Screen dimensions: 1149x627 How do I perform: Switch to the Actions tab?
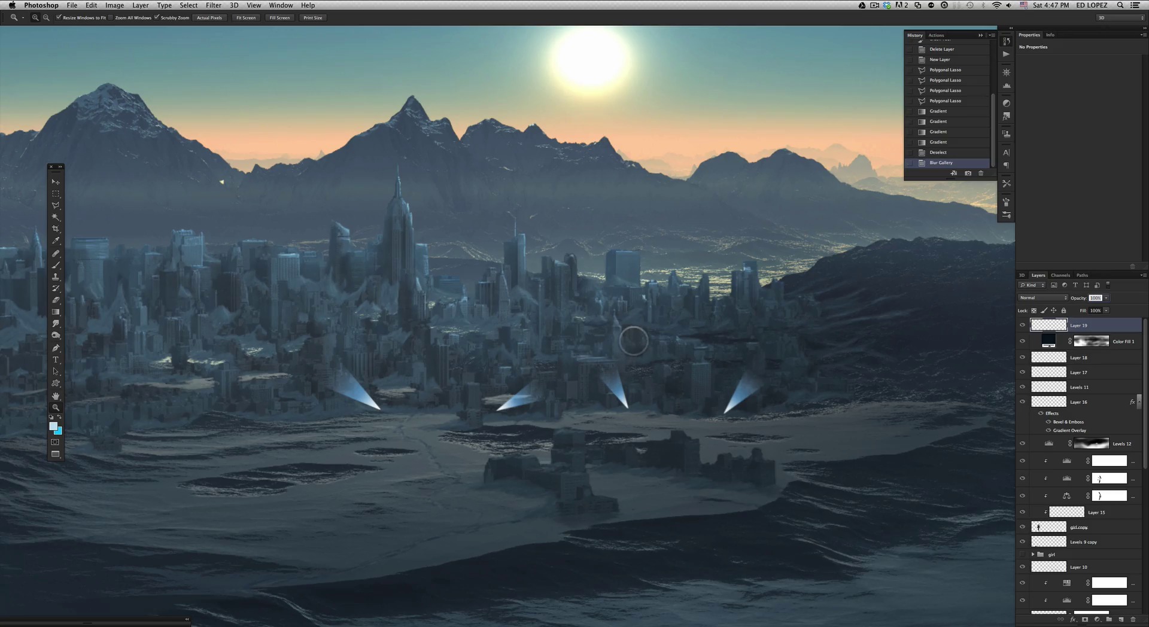pos(936,35)
